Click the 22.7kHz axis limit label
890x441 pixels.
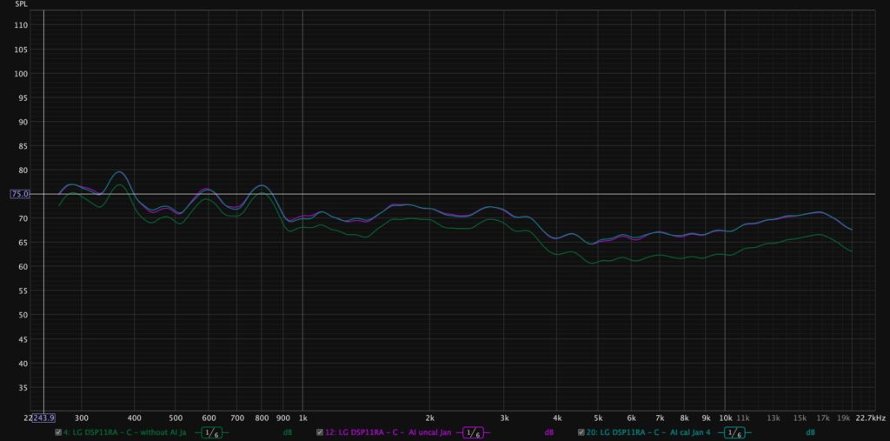pyautogui.click(x=870, y=418)
